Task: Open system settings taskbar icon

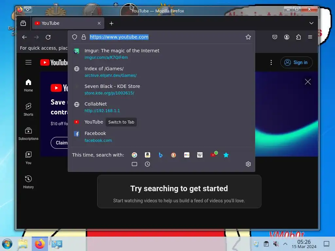Action: [x=57, y=244]
